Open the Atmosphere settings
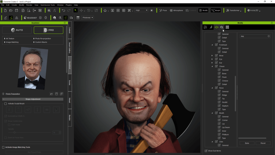Image resolution: width=275 pixels, height=155 pixels. tap(176, 10)
